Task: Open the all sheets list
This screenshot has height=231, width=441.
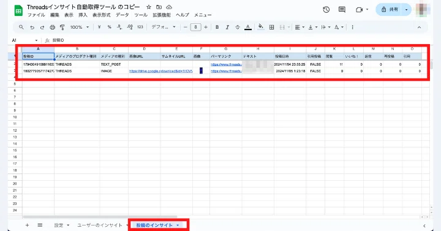Action: [40, 225]
